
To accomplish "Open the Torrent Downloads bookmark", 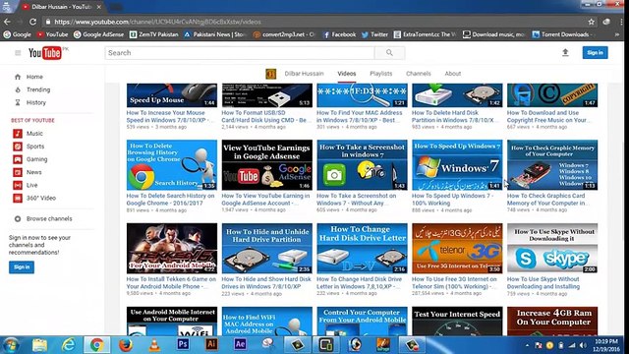I will pos(562,34).
